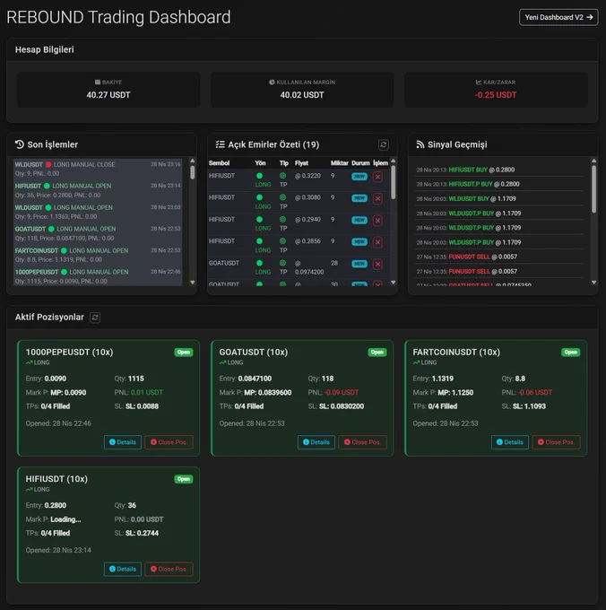Open Details for the 1000PEPEUSDT position

(123, 442)
